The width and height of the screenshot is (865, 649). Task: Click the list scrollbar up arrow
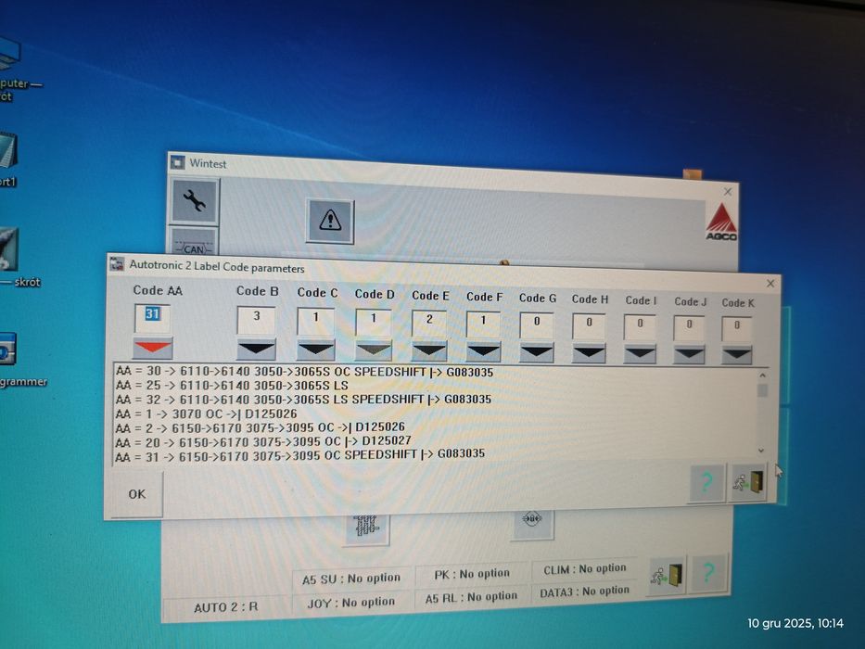(x=762, y=375)
